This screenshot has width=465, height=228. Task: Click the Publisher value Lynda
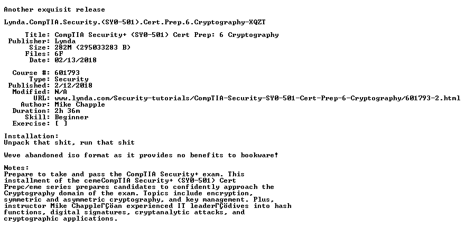[65, 42]
